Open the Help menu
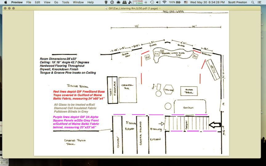The image size is (266, 166). coord(91,2)
